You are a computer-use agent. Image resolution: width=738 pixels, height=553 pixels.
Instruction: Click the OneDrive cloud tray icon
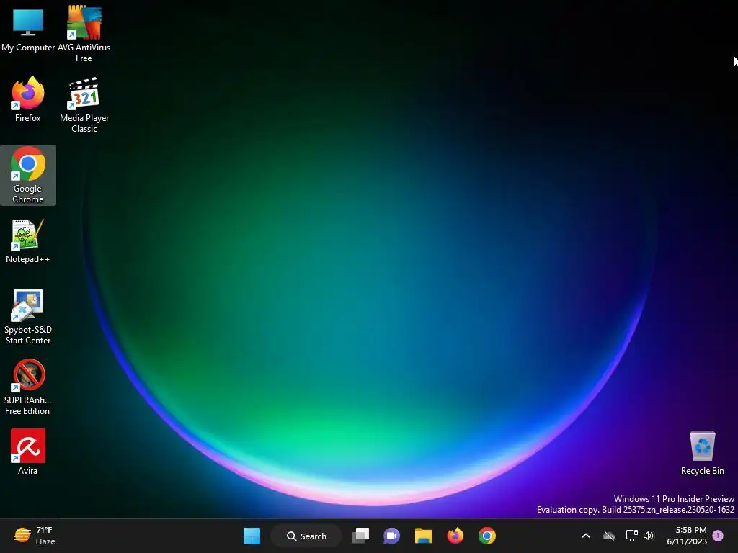click(x=609, y=536)
